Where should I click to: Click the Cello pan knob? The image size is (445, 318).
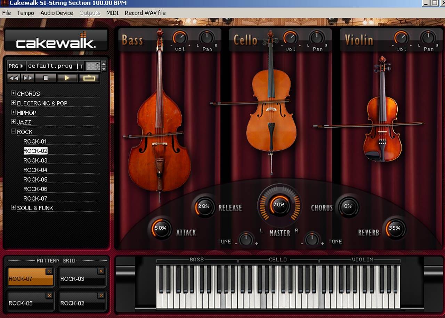[317, 37]
